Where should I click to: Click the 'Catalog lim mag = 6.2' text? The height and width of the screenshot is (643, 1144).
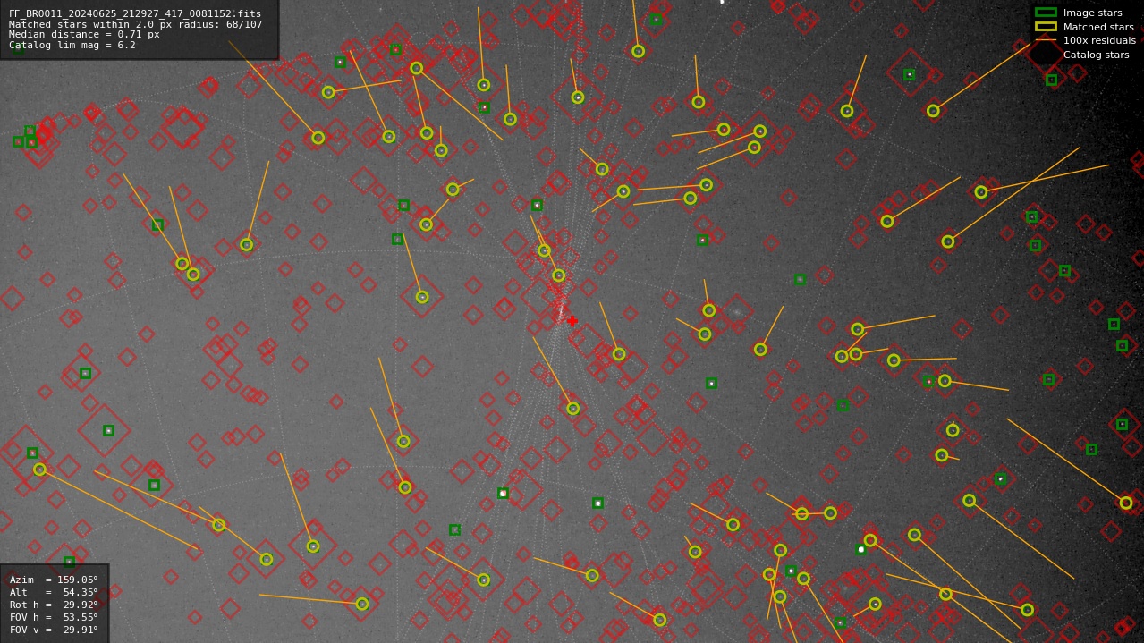tap(72, 46)
